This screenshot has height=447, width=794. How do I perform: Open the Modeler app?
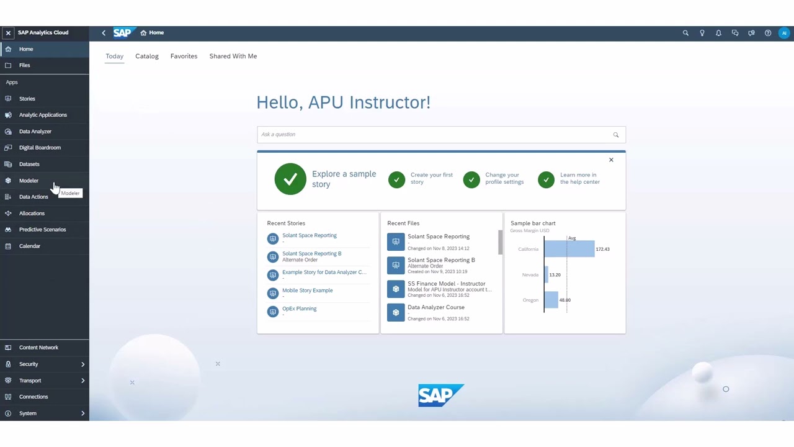45,181
